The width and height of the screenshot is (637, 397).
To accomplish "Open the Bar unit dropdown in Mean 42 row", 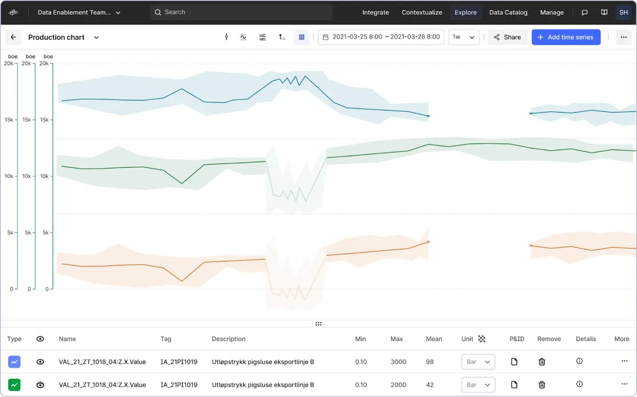I will (478, 385).
